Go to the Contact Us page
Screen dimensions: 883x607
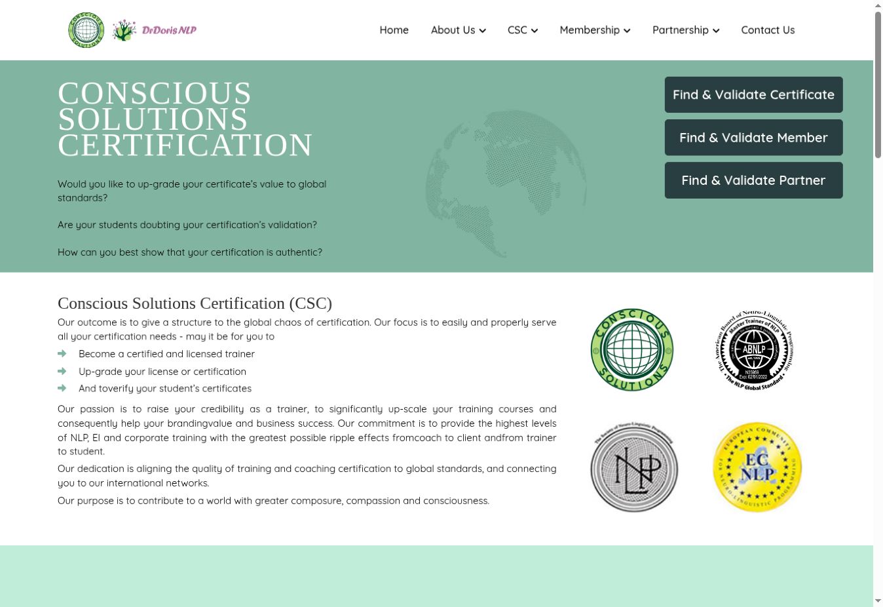coord(768,30)
